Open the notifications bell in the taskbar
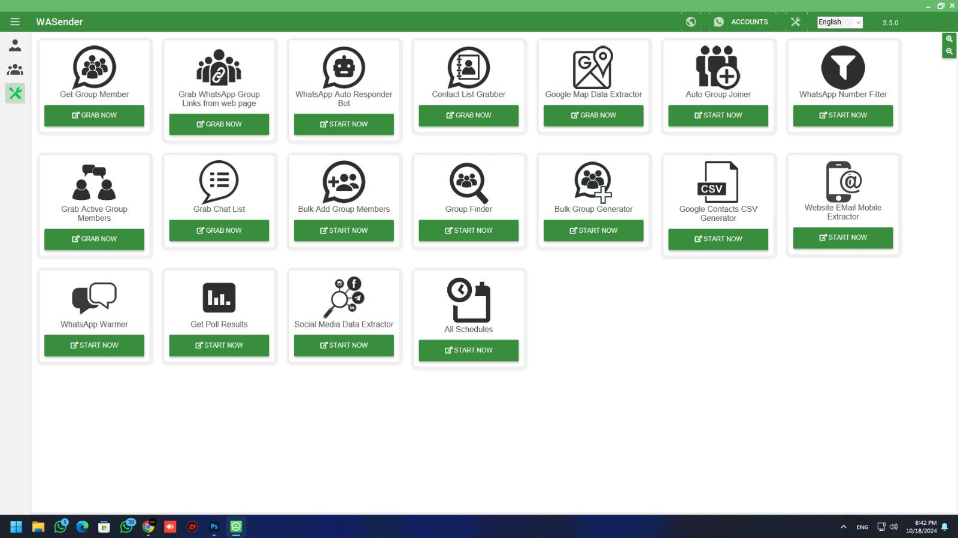Screen dimensions: 958x538 click(945, 527)
